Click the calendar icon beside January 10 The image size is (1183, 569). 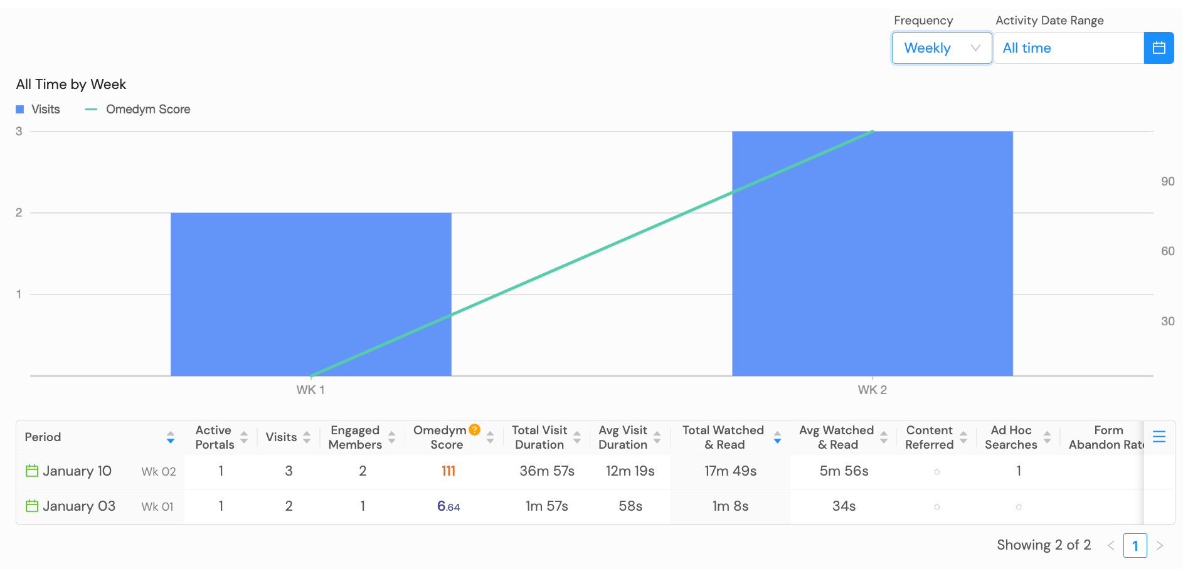point(31,471)
